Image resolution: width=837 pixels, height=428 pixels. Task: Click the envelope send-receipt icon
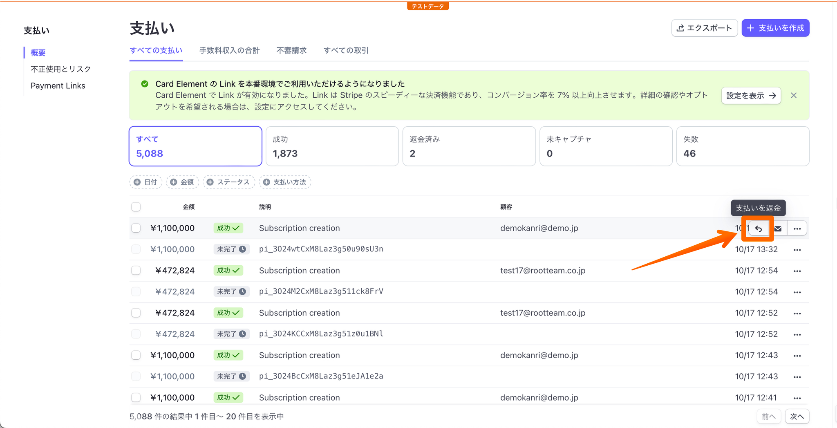[x=778, y=229]
